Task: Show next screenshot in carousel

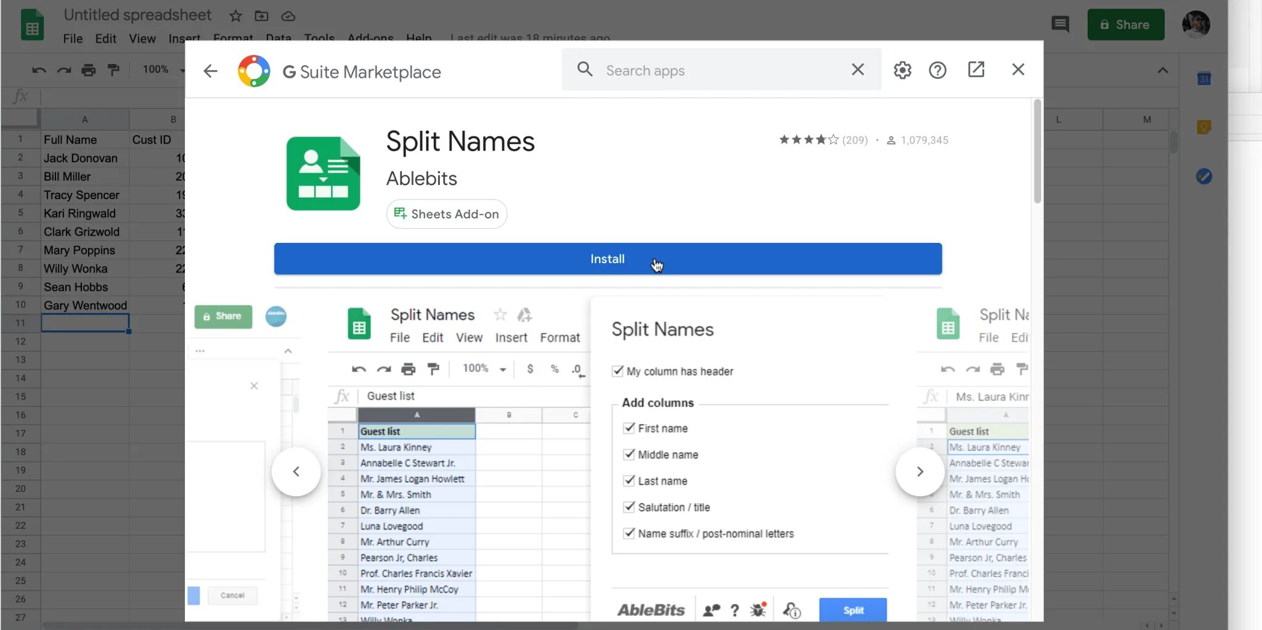Action: point(919,472)
